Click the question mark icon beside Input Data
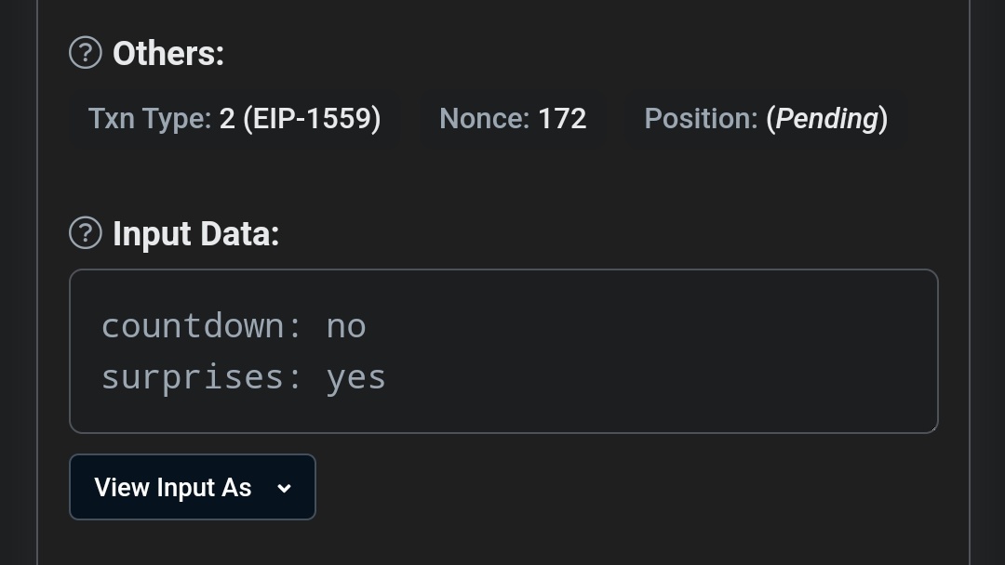This screenshot has height=565, width=1005. [x=85, y=233]
